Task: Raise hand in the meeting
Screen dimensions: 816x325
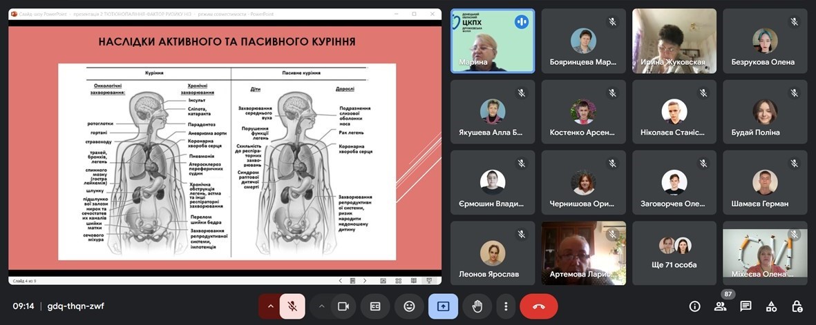Action: 477,306
